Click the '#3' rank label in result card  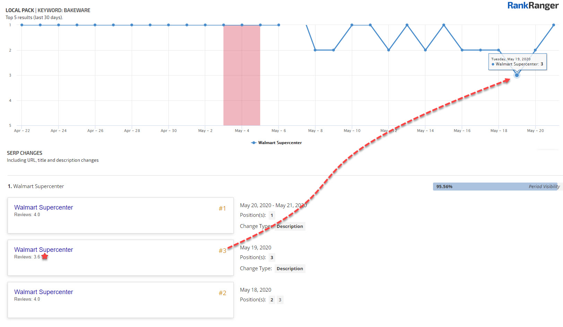pos(222,250)
